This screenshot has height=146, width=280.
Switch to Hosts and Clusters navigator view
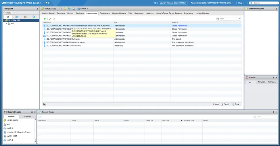[8, 17]
